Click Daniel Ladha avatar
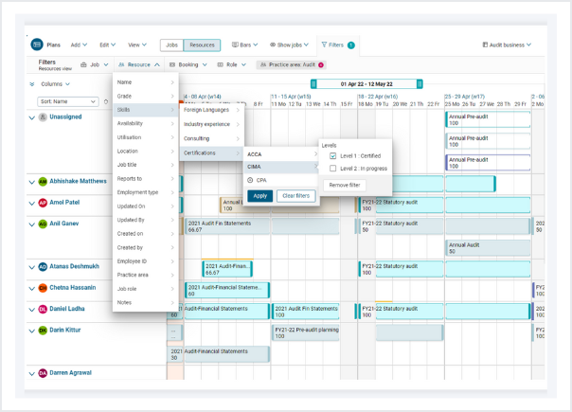The height and width of the screenshot is (412, 572). 43,309
